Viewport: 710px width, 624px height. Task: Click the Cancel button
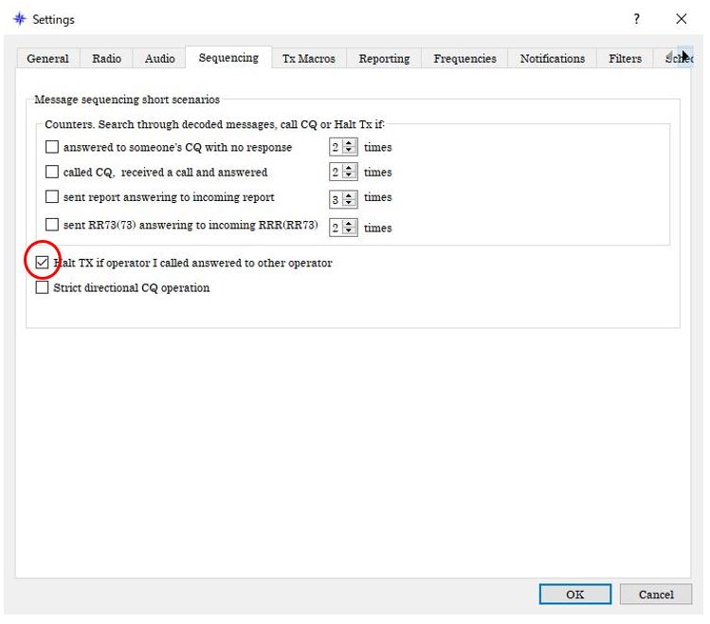click(x=655, y=595)
